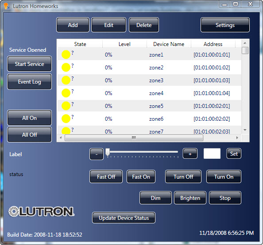Click Turn Off button
This screenshot has height=245, width=263.
pos(183,176)
